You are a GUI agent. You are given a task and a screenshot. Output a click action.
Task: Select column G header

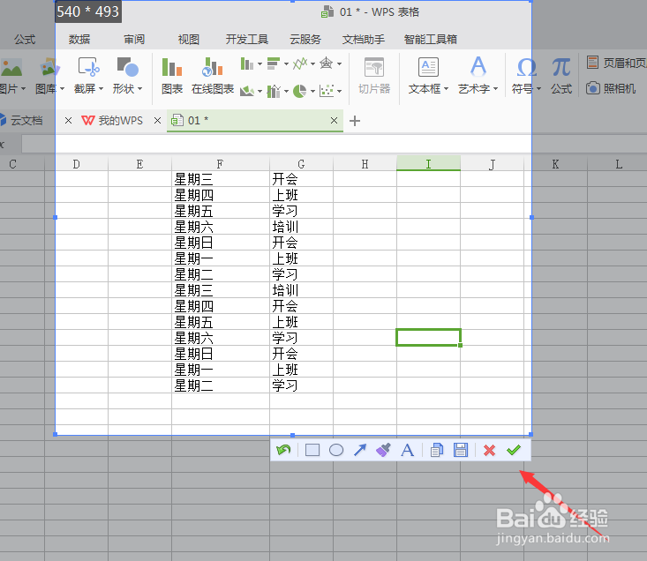coord(301,164)
